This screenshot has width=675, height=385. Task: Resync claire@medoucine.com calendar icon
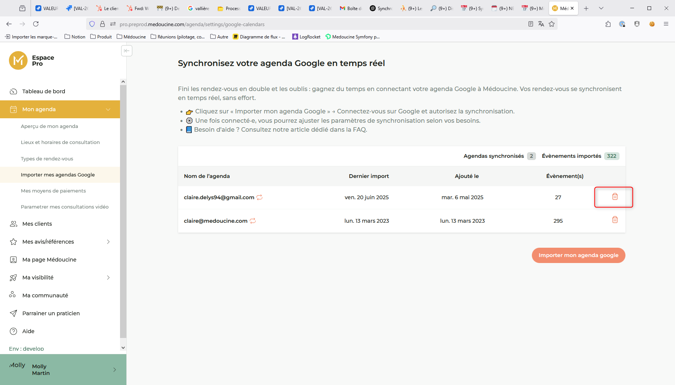coord(253,221)
